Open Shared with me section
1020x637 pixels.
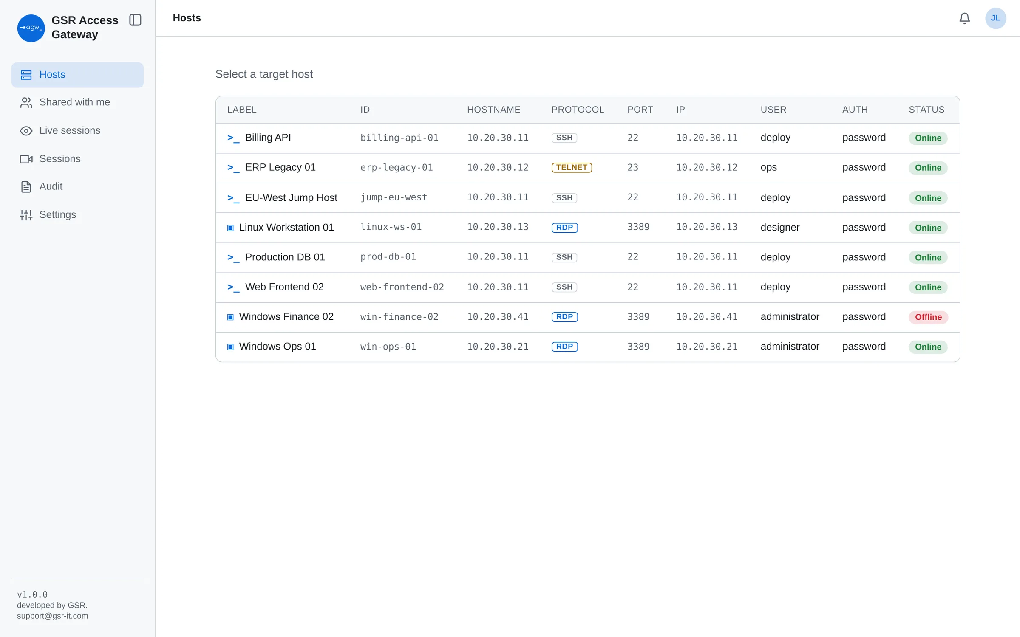pos(77,102)
